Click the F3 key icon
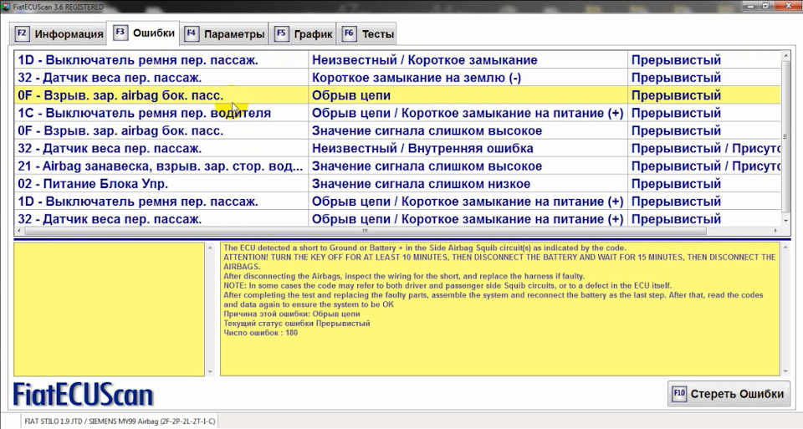Viewport: 803px width, 429px height. (x=120, y=33)
